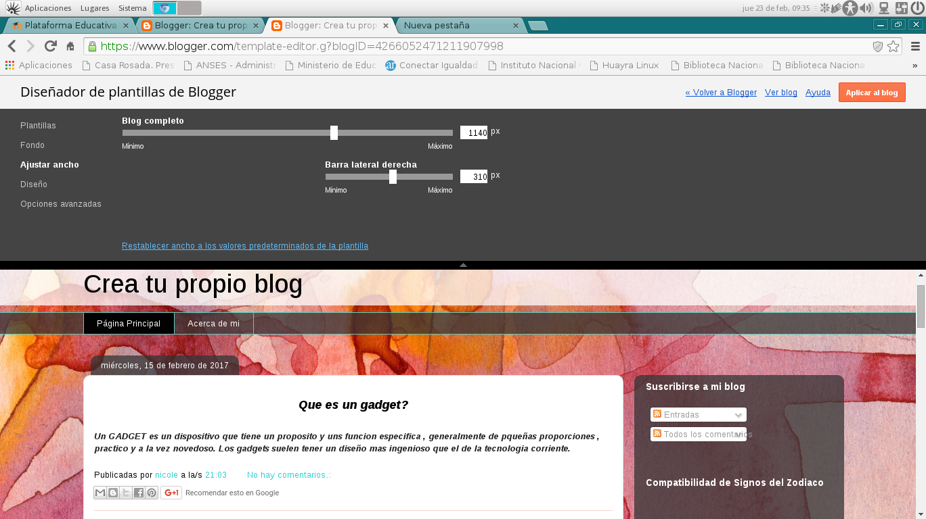Share post on Twitter icon
This screenshot has height=519, width=926.
(x=126, y=493)
